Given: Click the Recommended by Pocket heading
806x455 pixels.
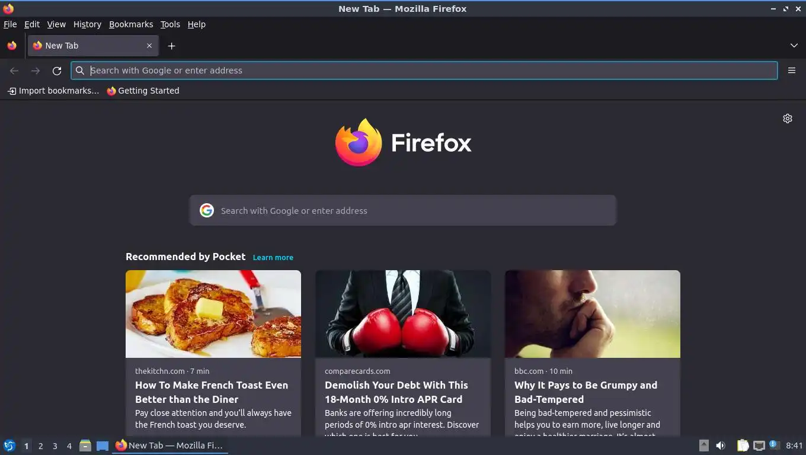Looking at the screenshot, I should tap(185, 257).
